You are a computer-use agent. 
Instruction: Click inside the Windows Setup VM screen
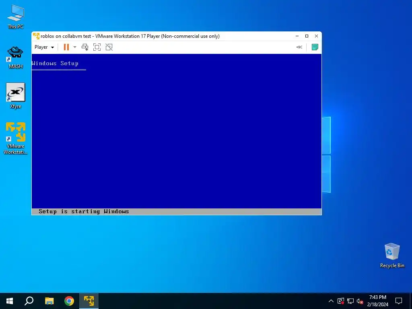coord(177,134)
